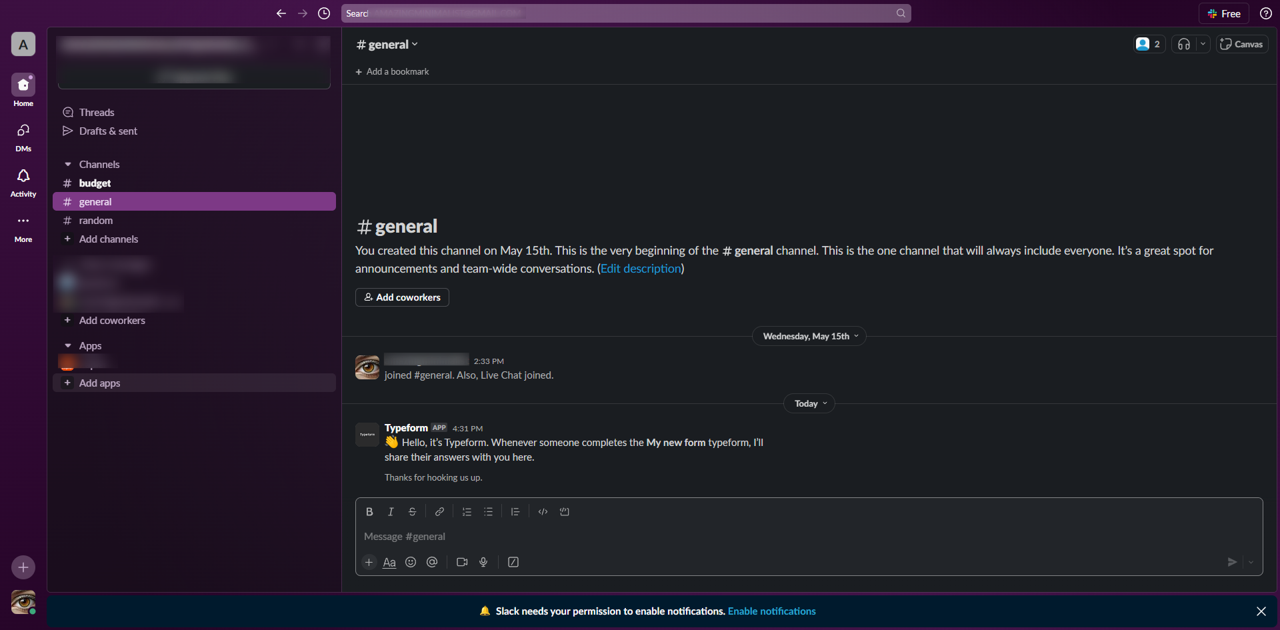Open the channel details via general chevron

[415, 44]
